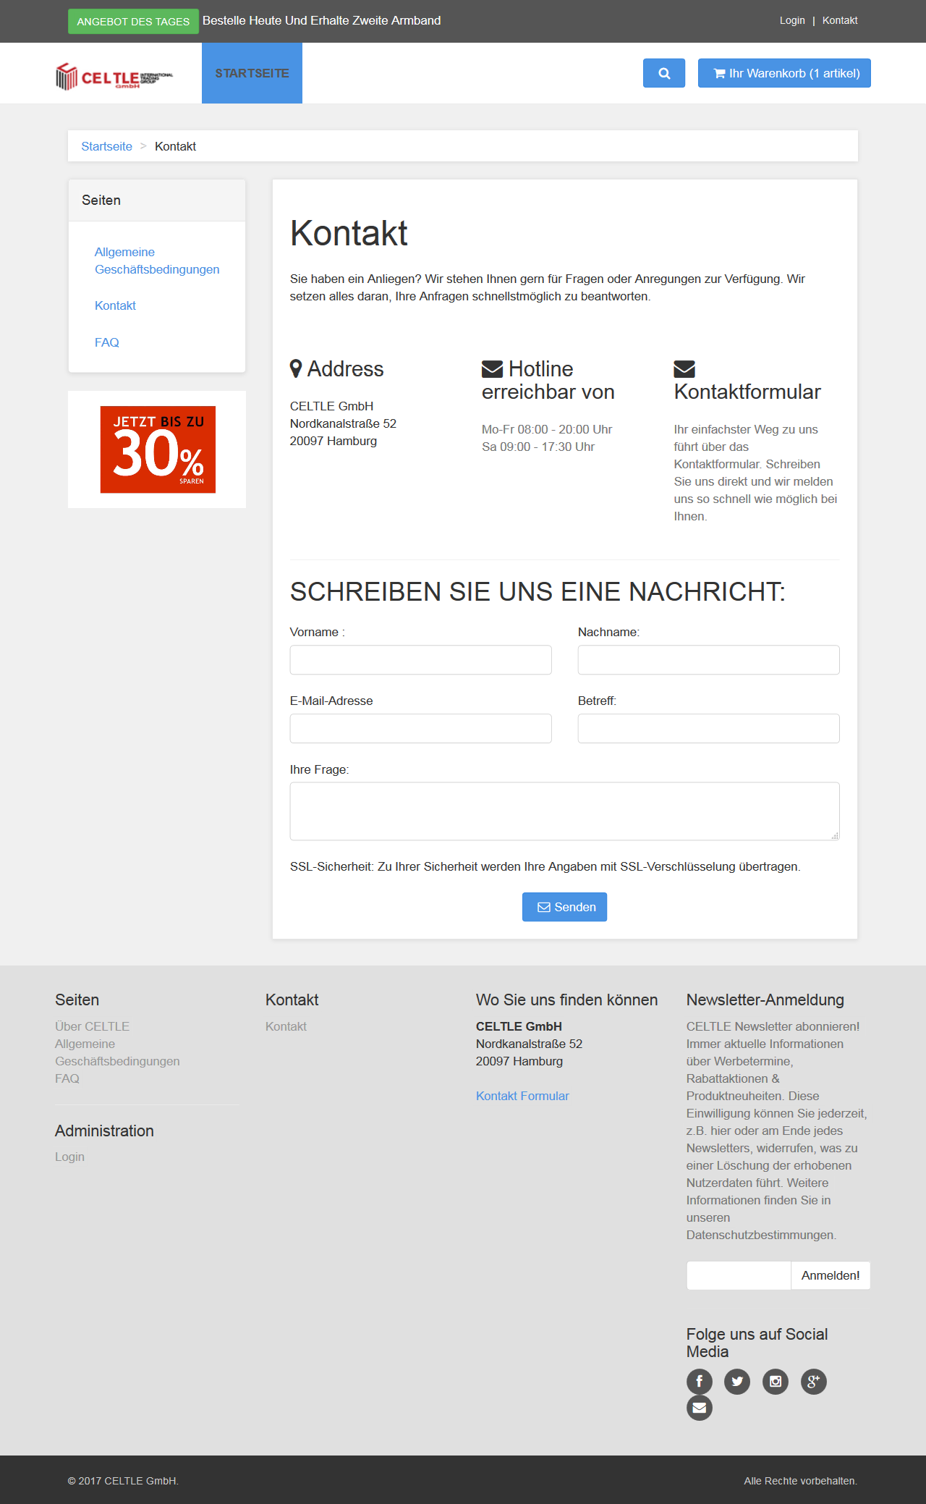Open FAQ in the Seiten sidebar
The width and height of the screenshot is (926, 1504).
(107, 342)
